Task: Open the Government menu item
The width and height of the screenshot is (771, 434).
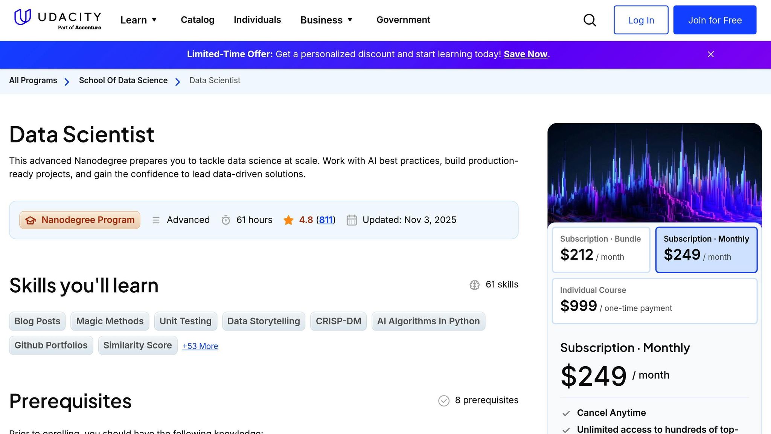Action: tap(403, 20)
